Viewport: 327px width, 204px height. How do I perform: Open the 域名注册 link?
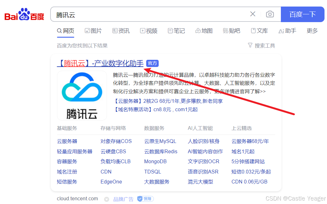pos(67,172)
